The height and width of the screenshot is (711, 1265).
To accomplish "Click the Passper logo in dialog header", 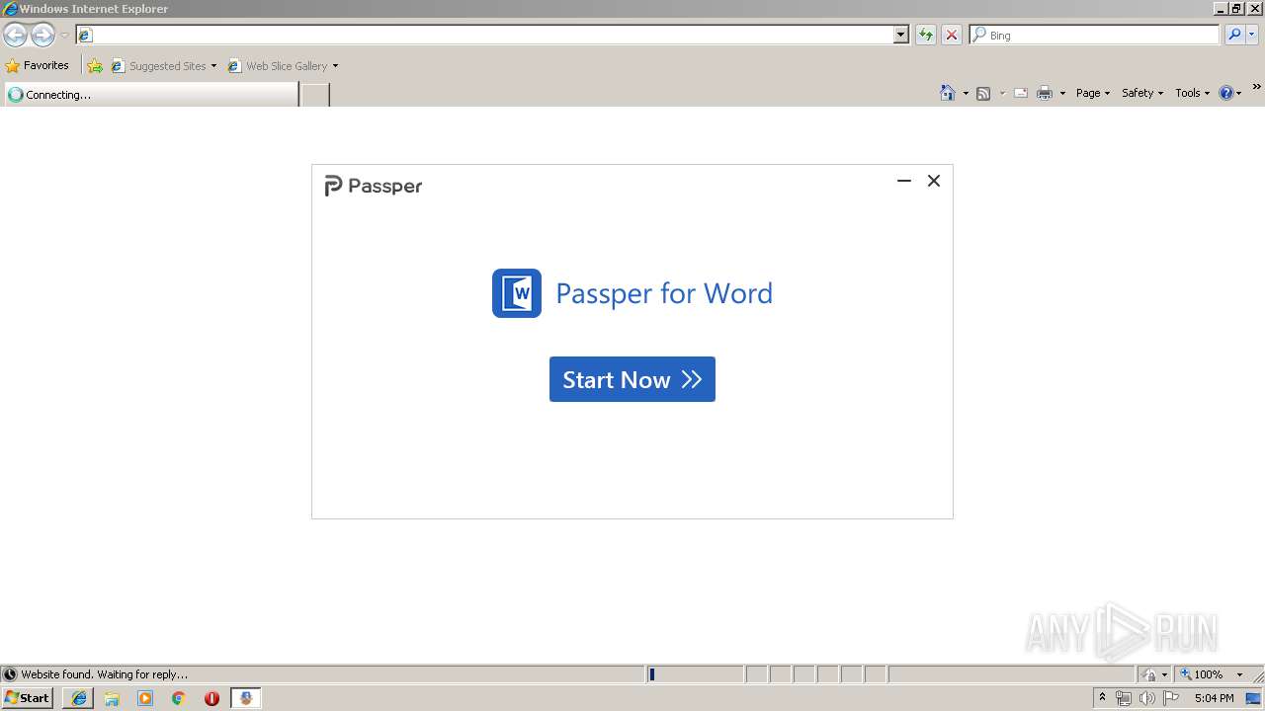I will pyautogui.click(x=374, y=186).
